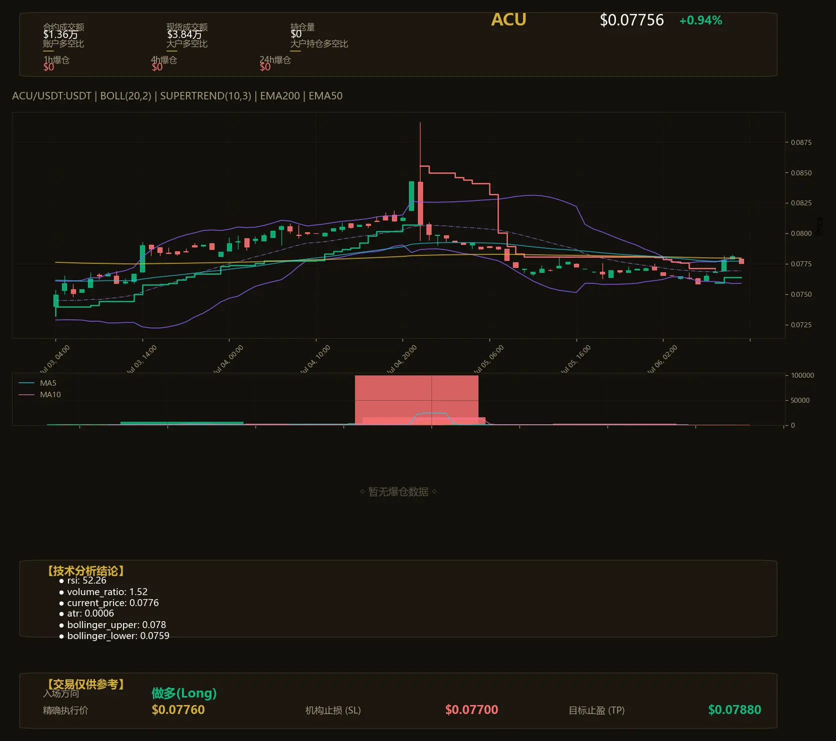Screen dimensions: 836x741
Task: Click the 0.0800 price axis label
Action: pyautogui.click(x=801, y=233)
